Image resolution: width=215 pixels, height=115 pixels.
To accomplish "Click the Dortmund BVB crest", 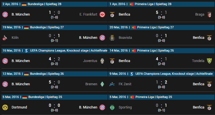I will coord(5,107).
